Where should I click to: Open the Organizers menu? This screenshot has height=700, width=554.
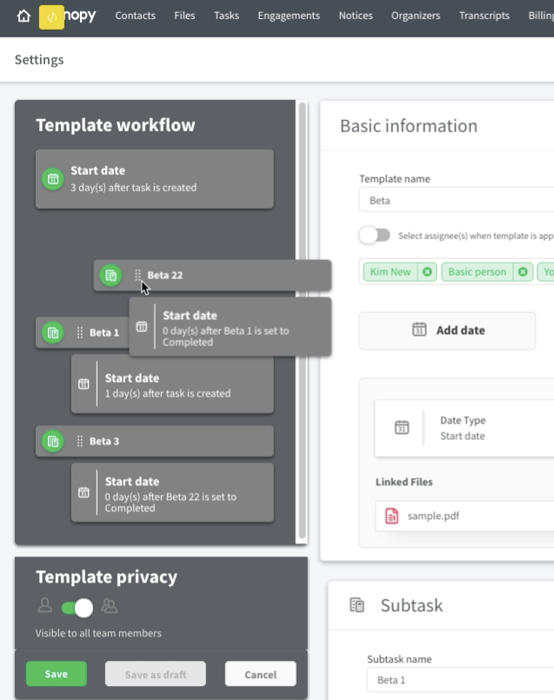(x=416, y=16)
